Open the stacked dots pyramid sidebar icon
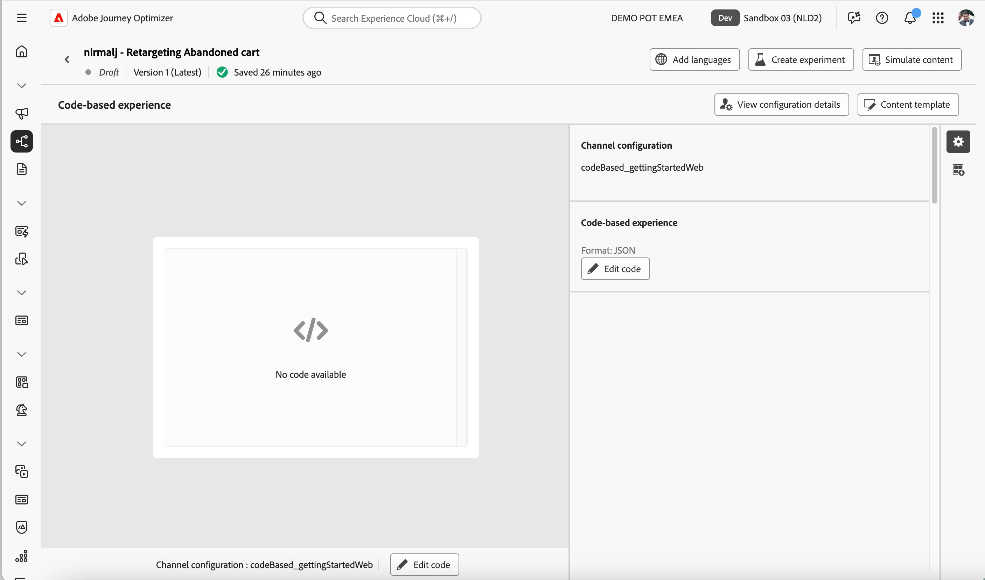This screenshot has width=985, height=580. point(21,556)
